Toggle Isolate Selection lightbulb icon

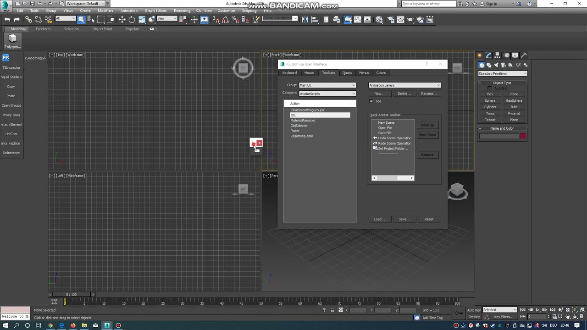324,310
